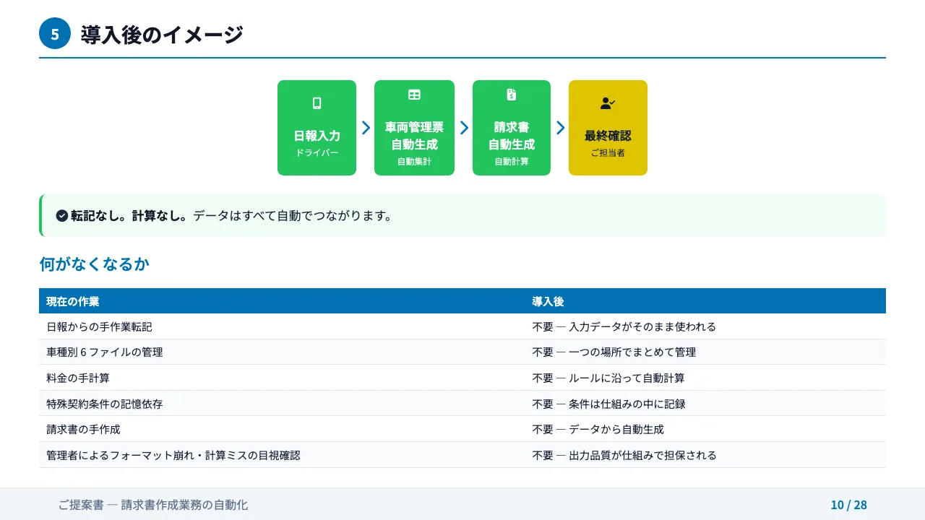Click the ドライバー subtitle label
The height and width of the screenshot is (520, 925).
(x=317, y=153)
